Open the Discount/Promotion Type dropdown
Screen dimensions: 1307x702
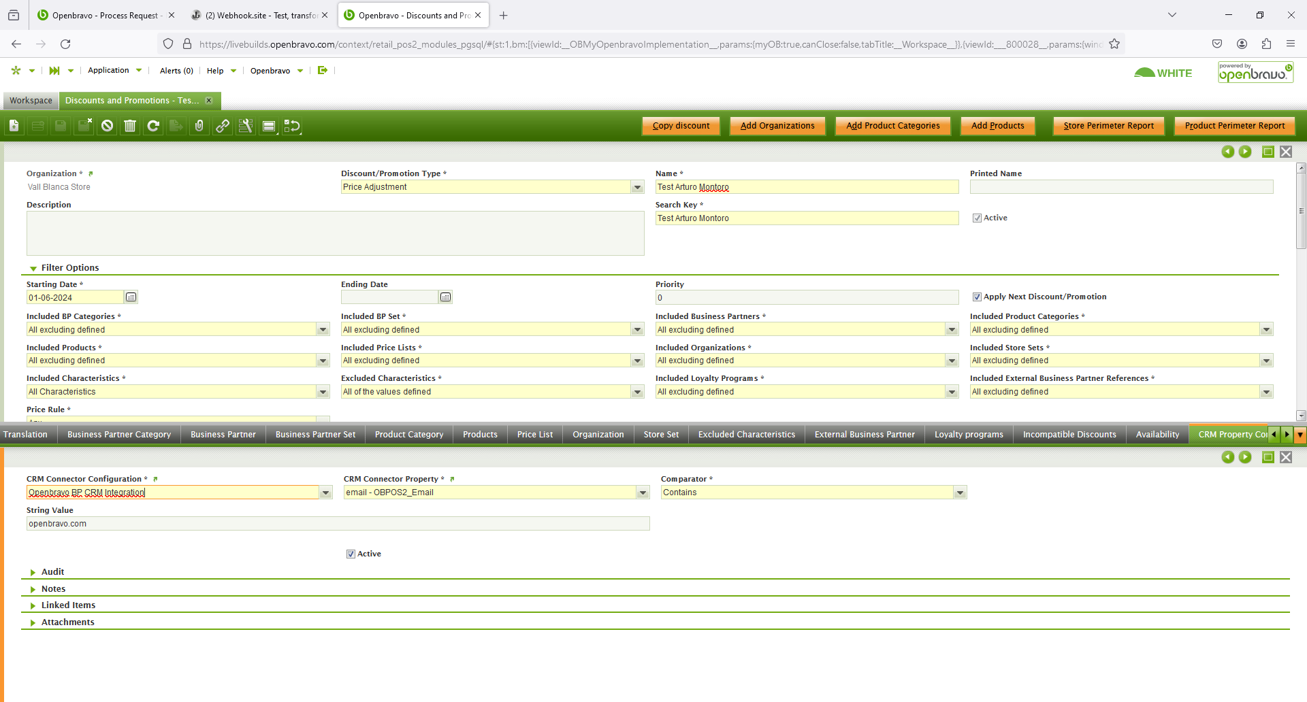click(x=637, y=187)
